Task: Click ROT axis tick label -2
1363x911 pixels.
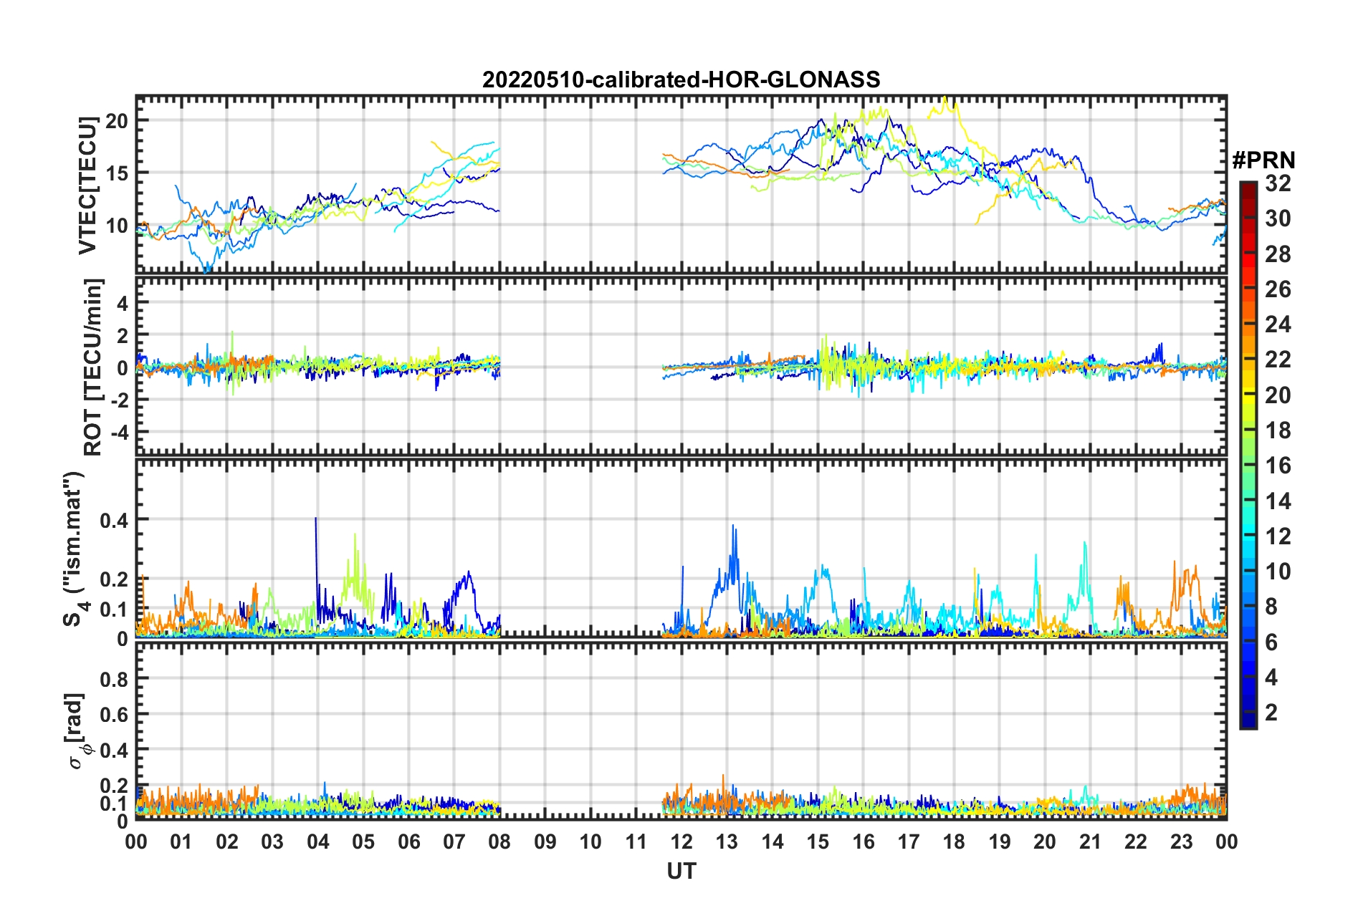Action: (119, 400)
